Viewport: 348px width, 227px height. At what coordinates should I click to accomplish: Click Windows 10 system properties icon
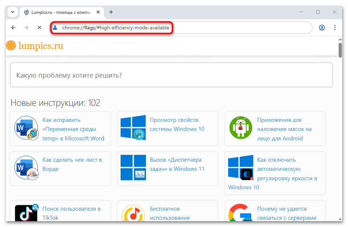click(133, 128)
